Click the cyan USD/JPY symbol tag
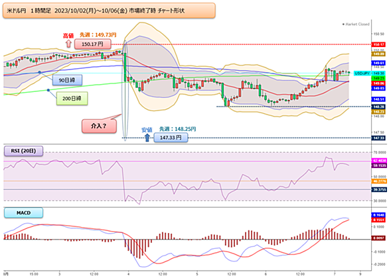The width and height of the screenshot is (389, 278). 362,73
